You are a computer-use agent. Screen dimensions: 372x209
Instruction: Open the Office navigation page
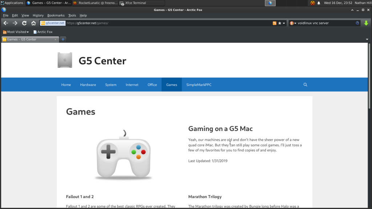(152, 85)
